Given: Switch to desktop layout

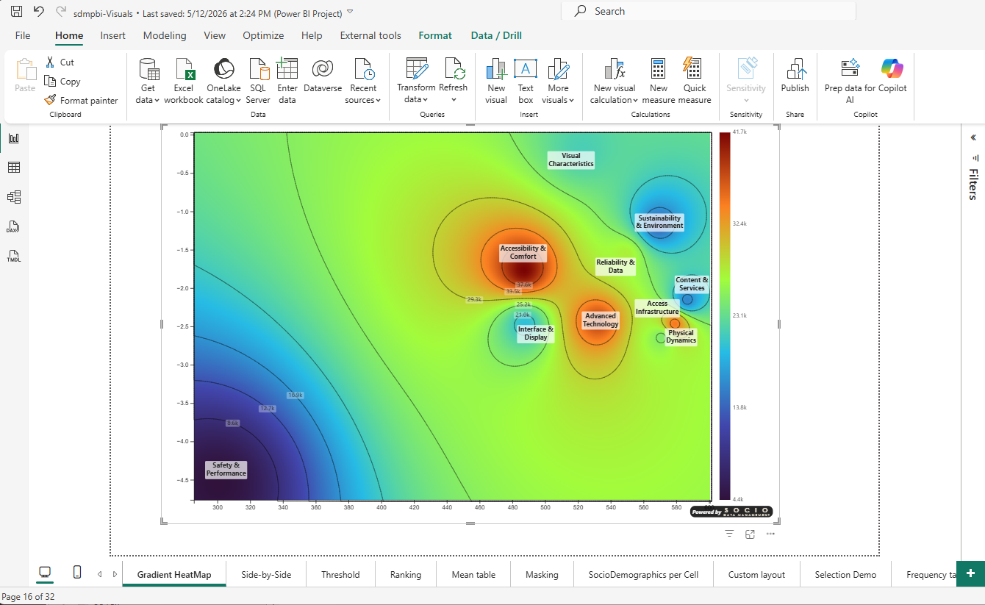Looking at the screenshot, I should tap(45, 573).
